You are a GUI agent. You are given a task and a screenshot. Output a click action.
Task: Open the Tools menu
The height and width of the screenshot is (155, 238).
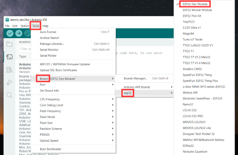36,26
